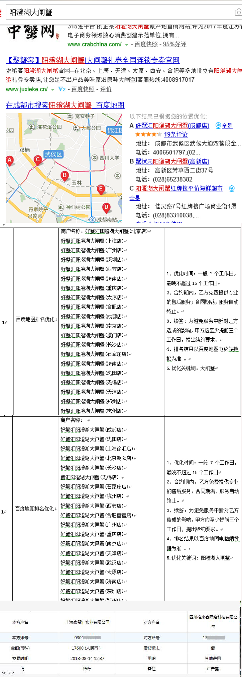Click the 上海豪蟹汇实业有限公司 account name cell
Image resolution: width=242 pixels, height=677 pixels.
tap(87, 622)
